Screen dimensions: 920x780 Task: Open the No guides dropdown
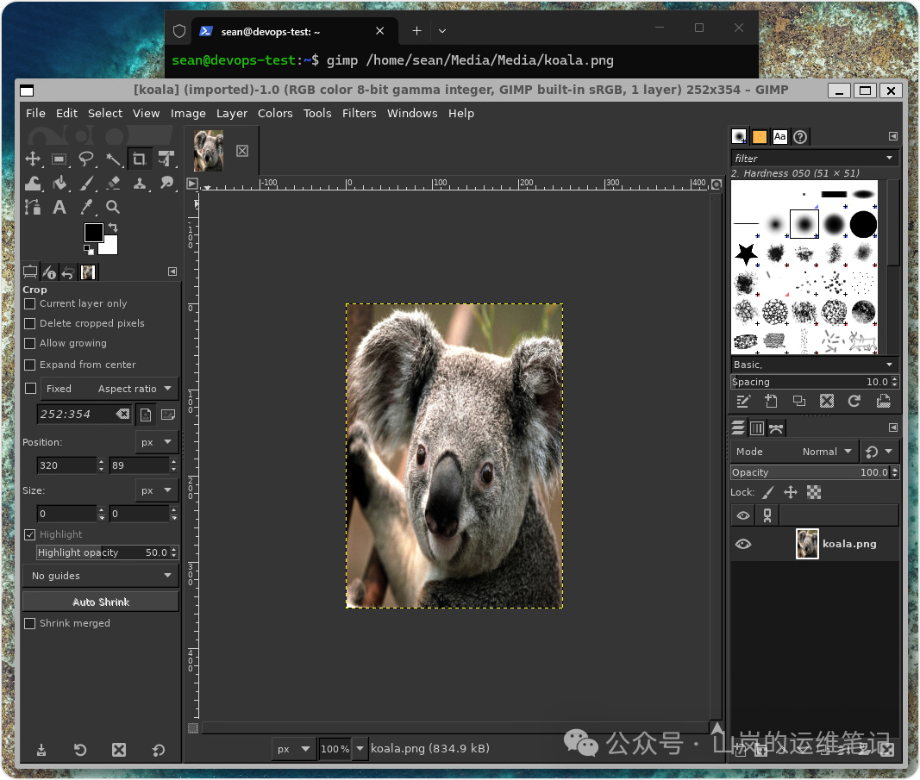(x=100, y=575)
